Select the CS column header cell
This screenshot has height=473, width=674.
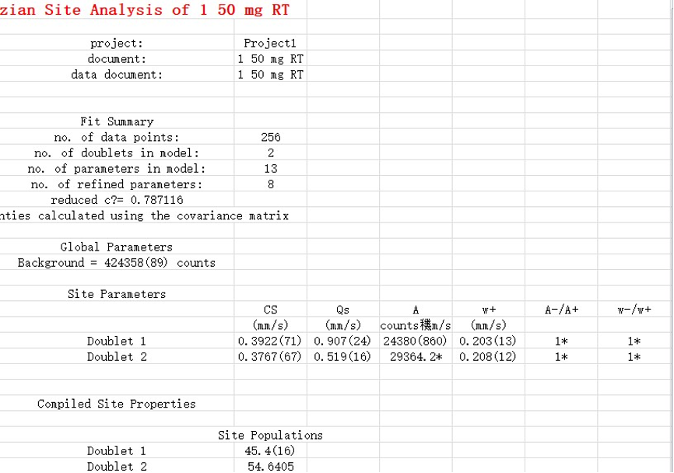[270, 310]
